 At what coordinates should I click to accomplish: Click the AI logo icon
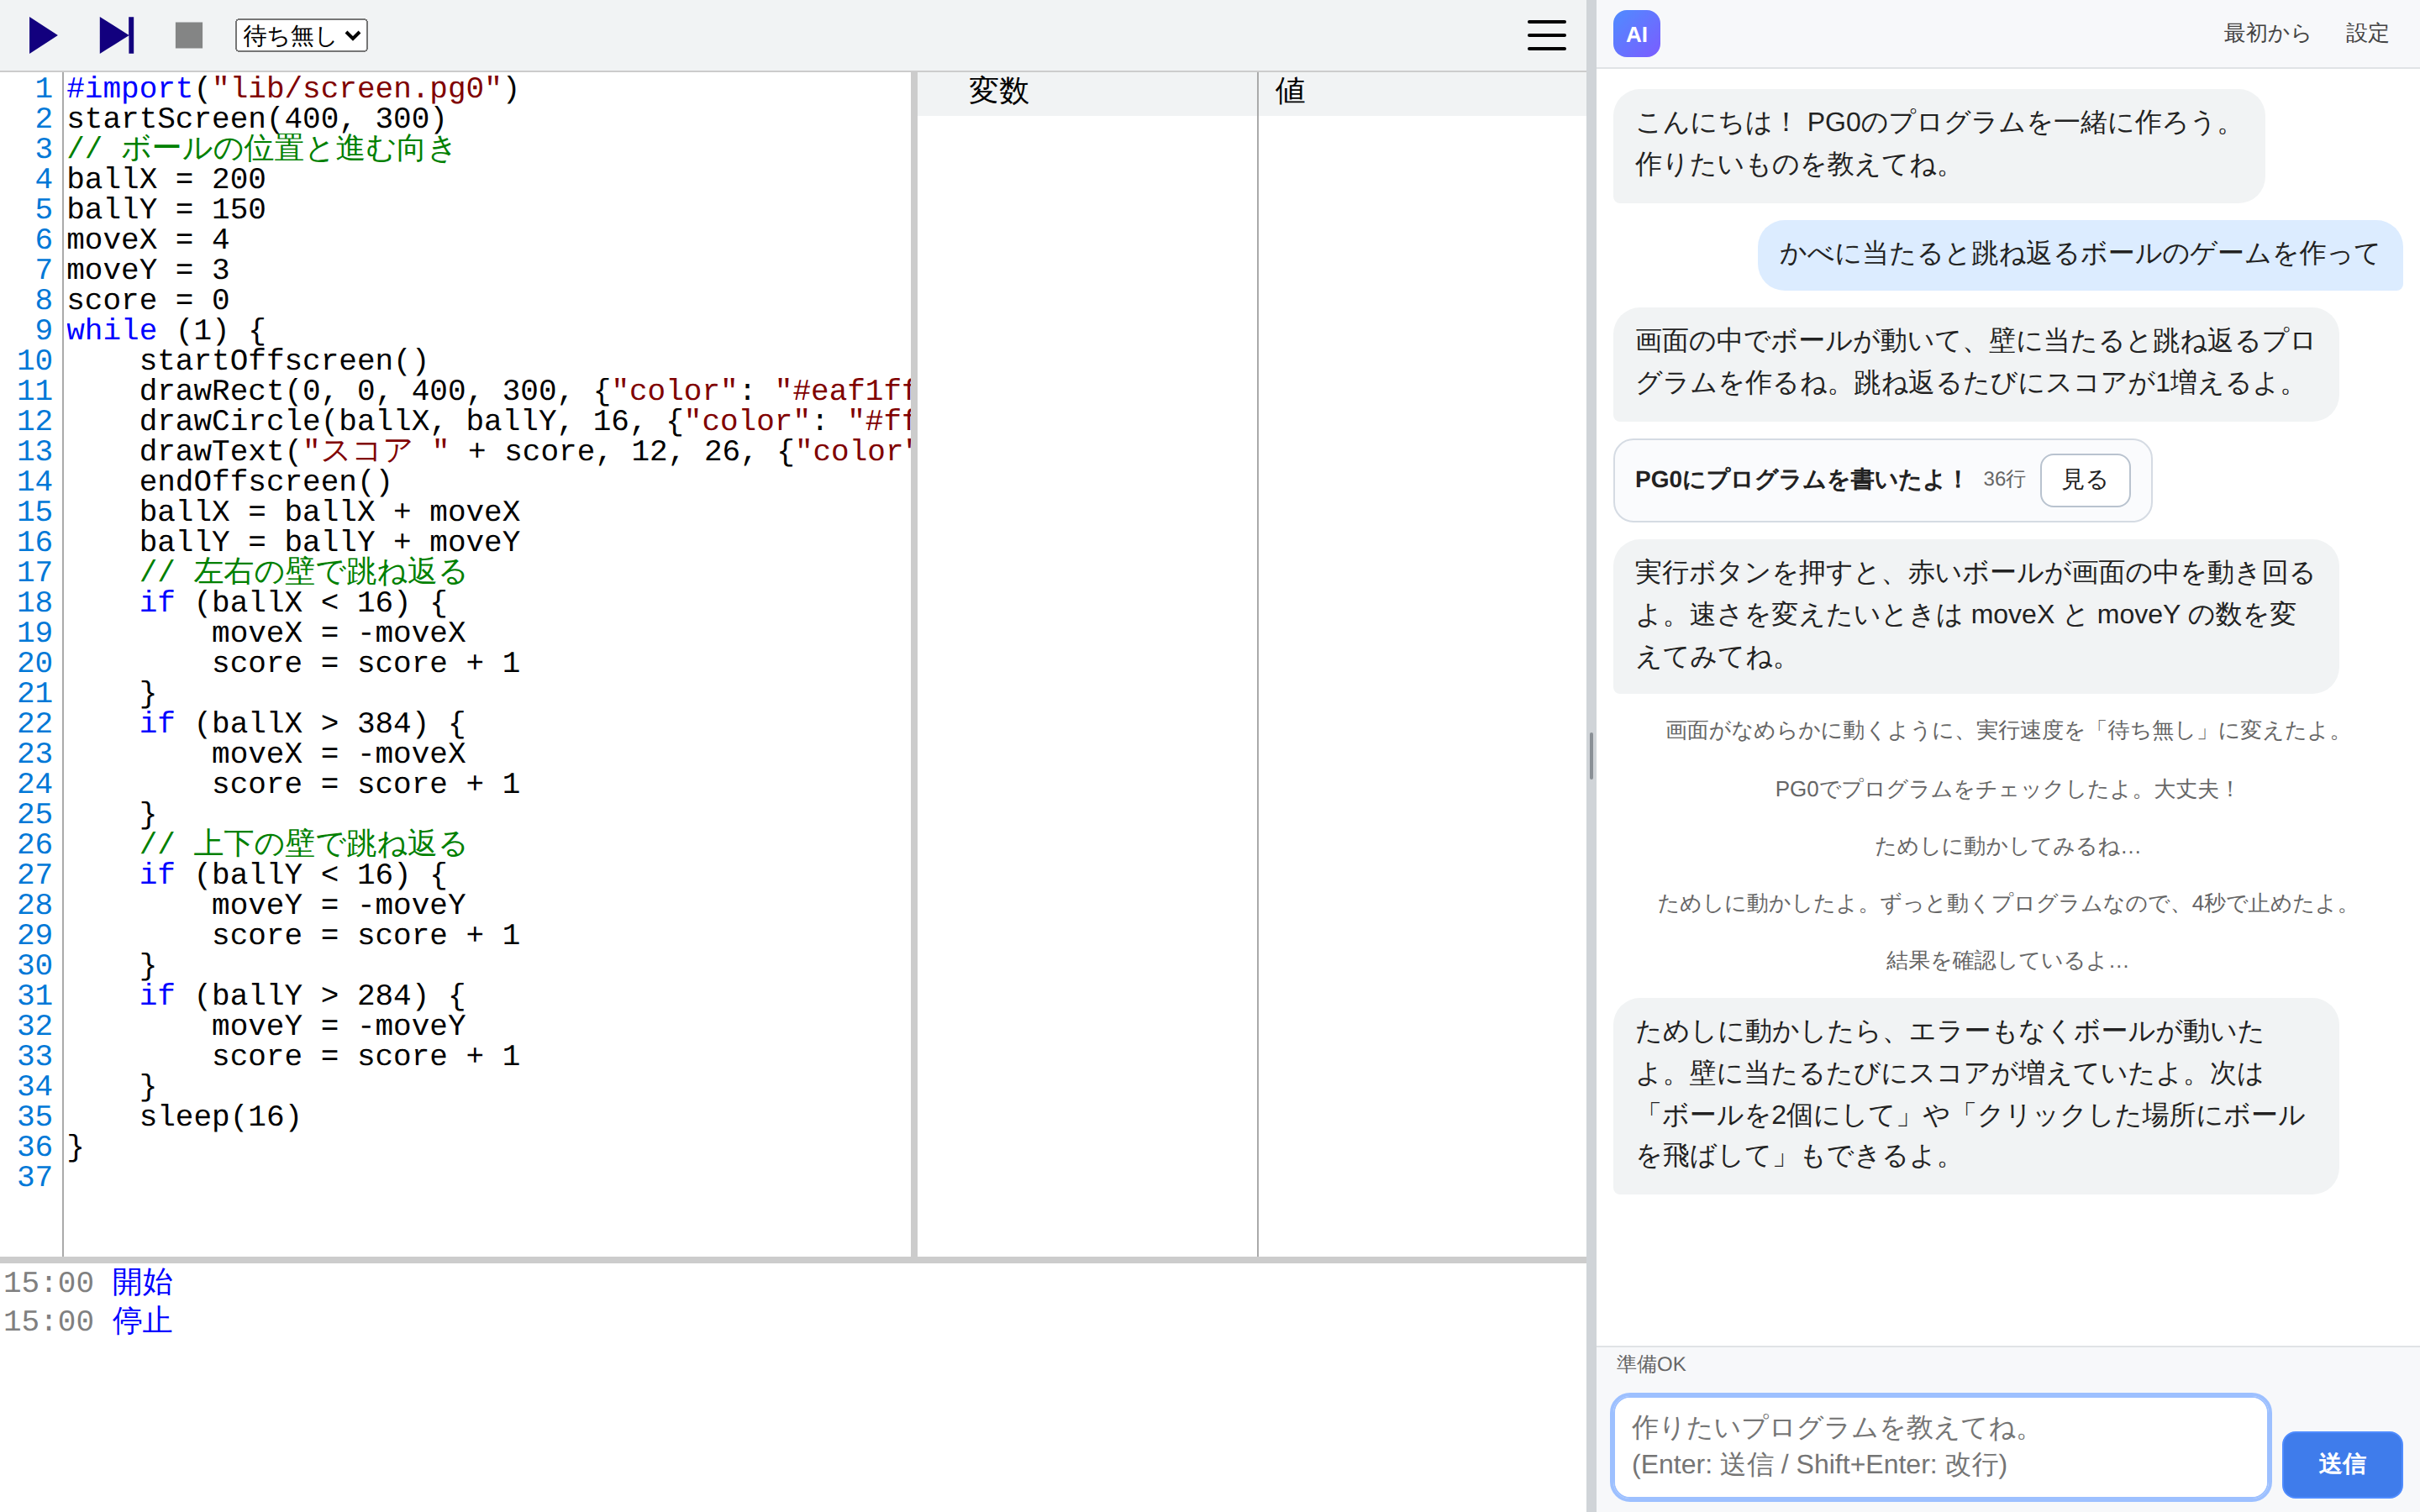pos(1636,34)
